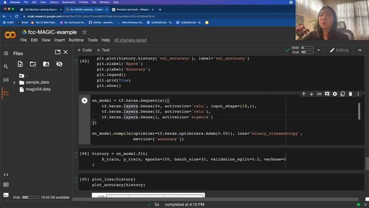Open the Chrome menu in macOS bar
Viewport: 369px width, 208px height.
click(x=15, y=2)
